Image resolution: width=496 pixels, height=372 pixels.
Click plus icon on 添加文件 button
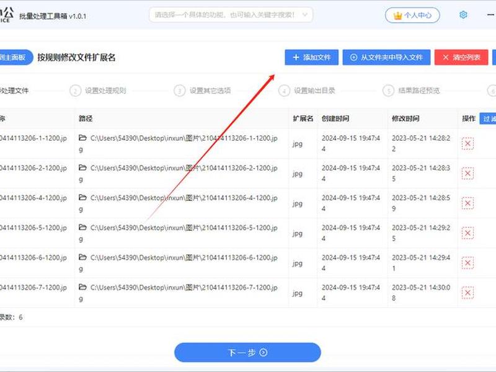click(x=296, y=57)
